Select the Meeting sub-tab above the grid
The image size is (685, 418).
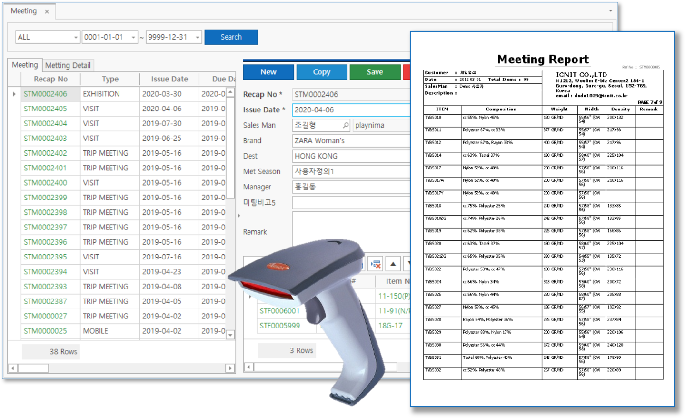[25, 65]
